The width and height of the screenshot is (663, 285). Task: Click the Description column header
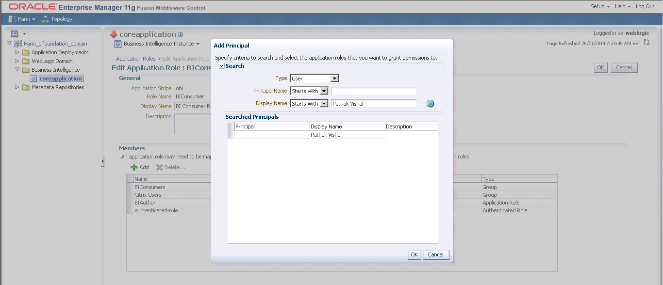[x=412, y=127]
